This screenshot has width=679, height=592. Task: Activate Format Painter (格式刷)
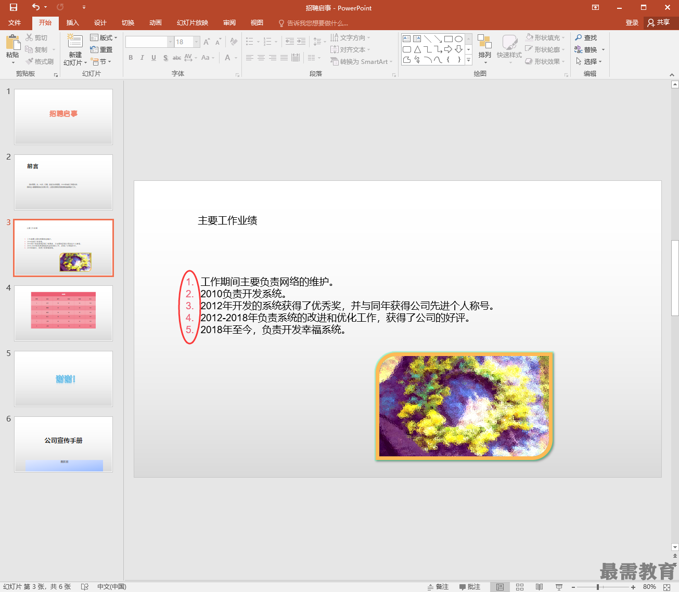click(x=40, y=61)
